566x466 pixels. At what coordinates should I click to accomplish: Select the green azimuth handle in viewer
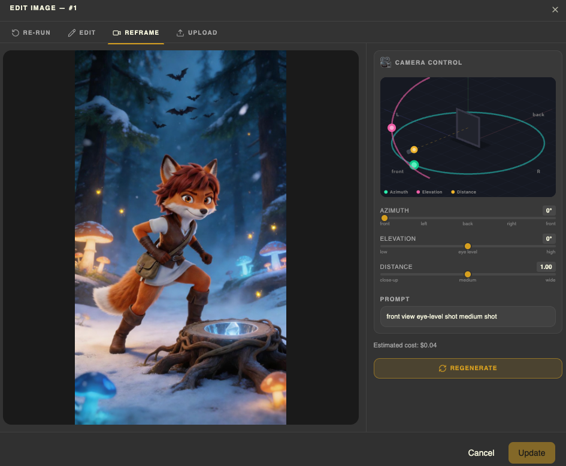pos(414,165)
